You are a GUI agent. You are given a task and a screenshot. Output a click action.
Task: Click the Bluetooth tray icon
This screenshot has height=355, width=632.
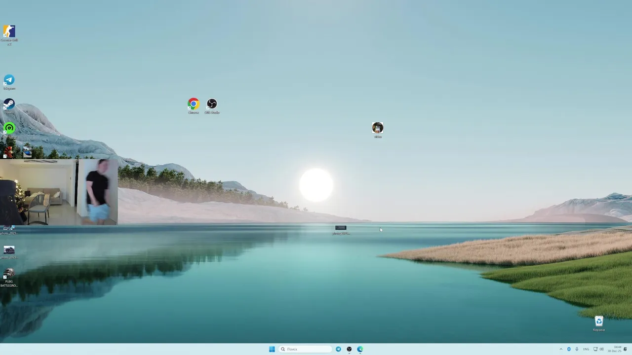(569, 349)
